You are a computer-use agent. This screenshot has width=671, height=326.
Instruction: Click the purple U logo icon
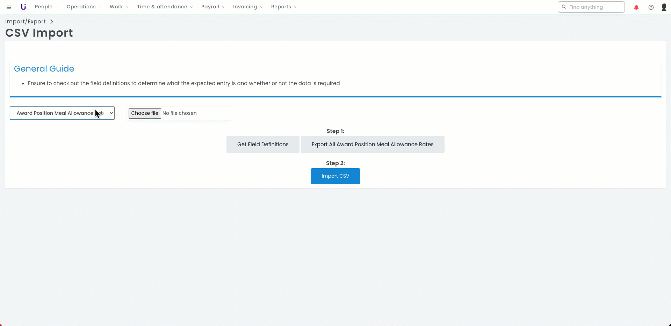tap(23, 7)
